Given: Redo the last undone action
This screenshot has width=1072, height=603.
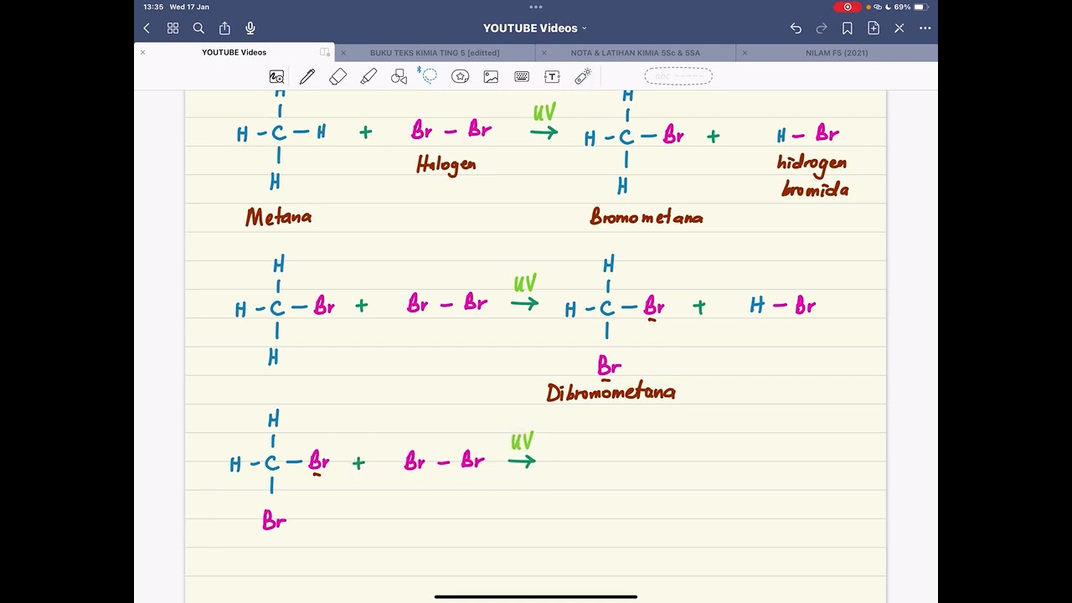Looking at the screenshot, I should coord(822,28).
